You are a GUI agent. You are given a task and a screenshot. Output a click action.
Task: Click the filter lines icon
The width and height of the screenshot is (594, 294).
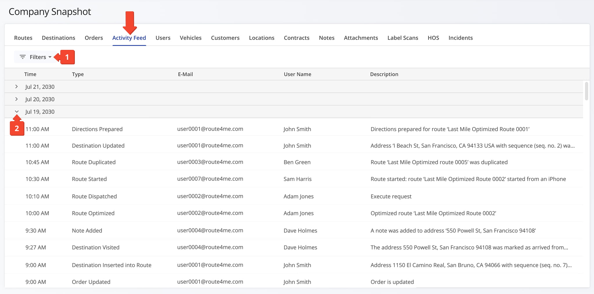[23, 57]
